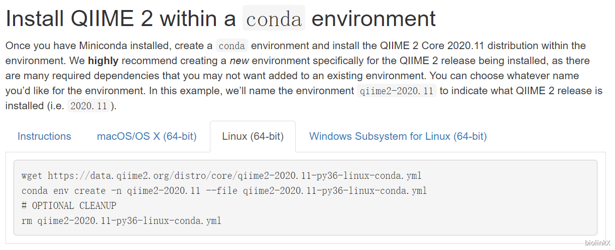
Task: Click the bold word 'highly'
Action: [x=103, y=61]
